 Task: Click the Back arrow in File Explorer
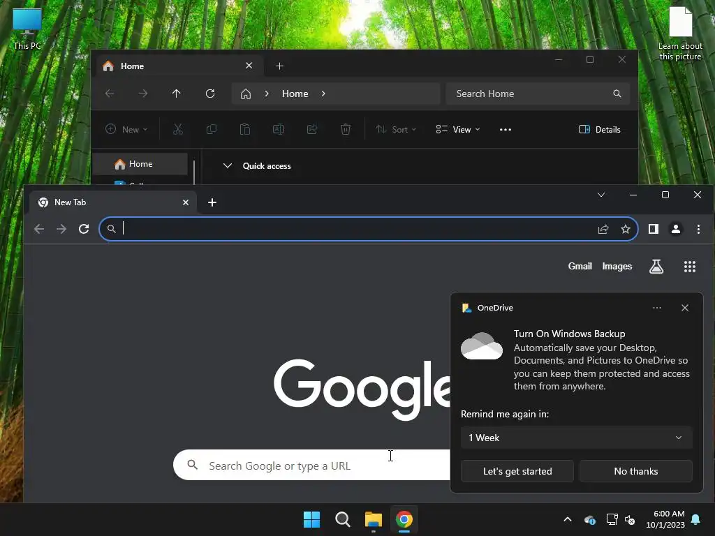110,94
